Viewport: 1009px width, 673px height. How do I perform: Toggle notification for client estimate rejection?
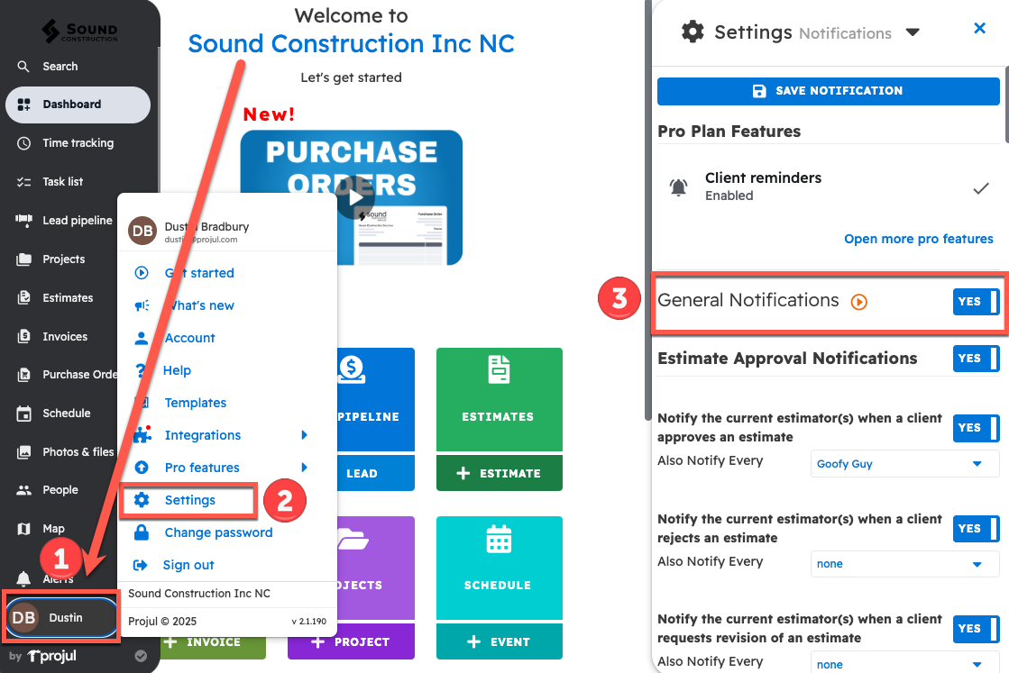click(x=976, y=529)
